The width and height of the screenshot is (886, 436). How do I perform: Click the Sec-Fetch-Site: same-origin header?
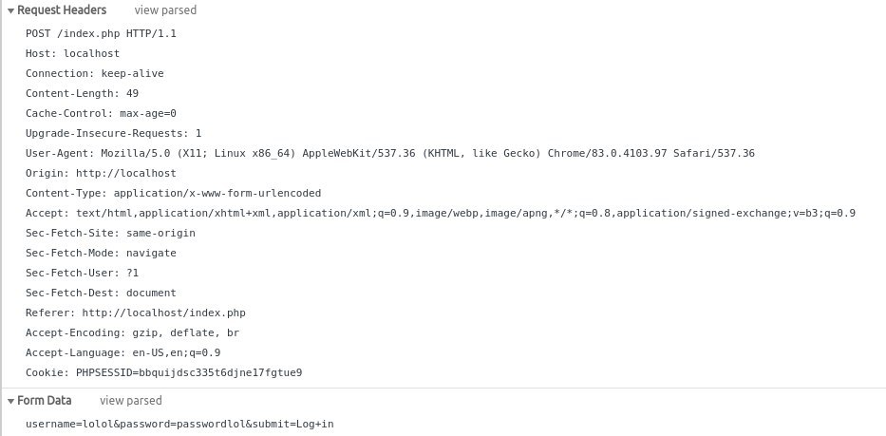(x=110, y=233)
